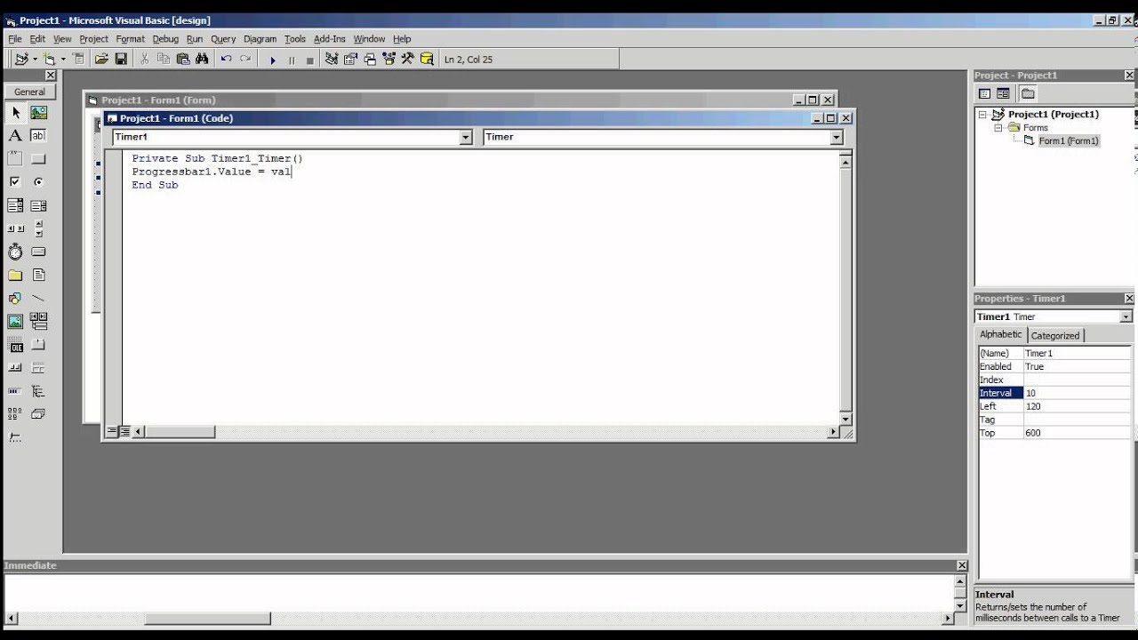Click View Object in the Project panel
This screenshot has width=1138, height=640.
pyautogui.click(x=1003, y=93)
